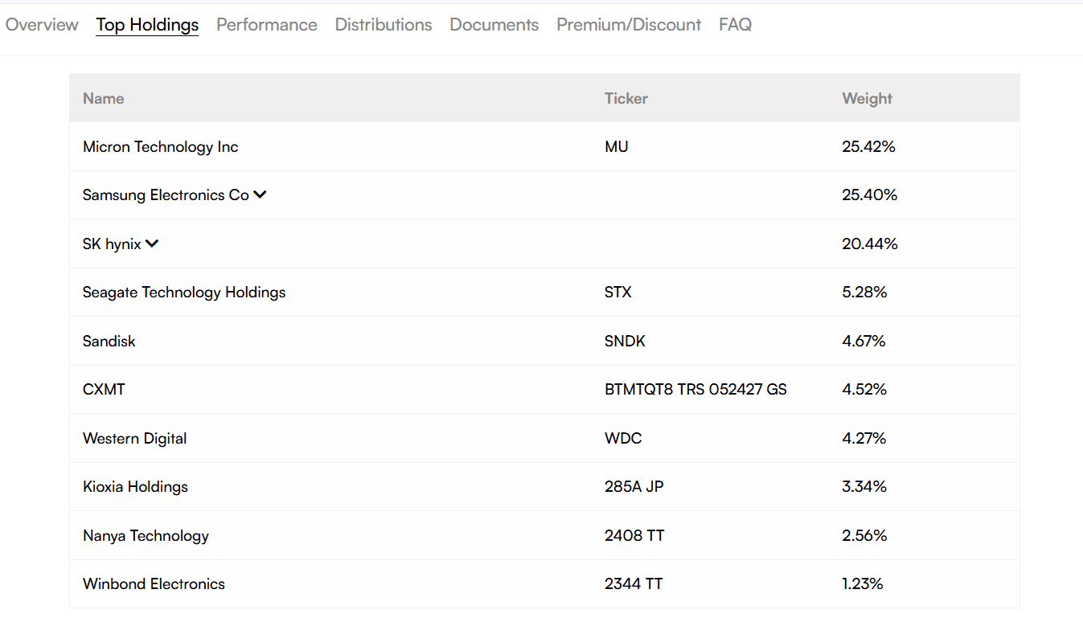Select the SNDK ticker cell
Viewport: 1083px width, 622px height.
point(625,341)
